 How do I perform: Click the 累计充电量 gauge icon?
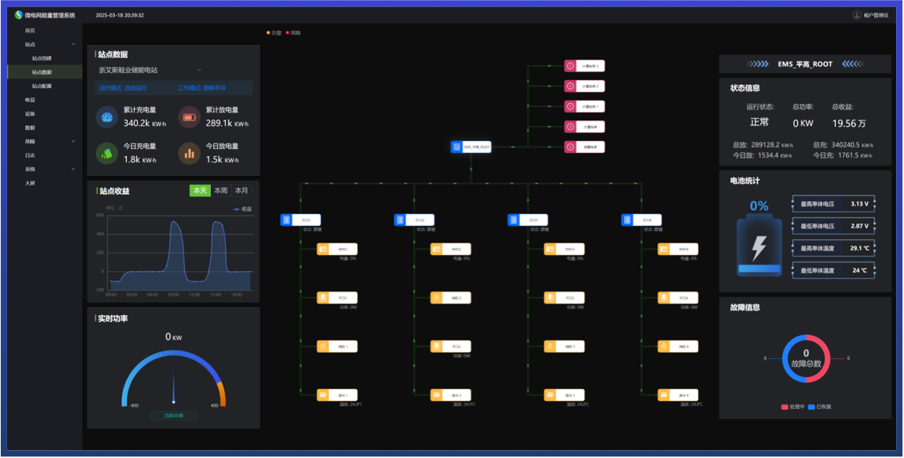[x=107, y=117]
